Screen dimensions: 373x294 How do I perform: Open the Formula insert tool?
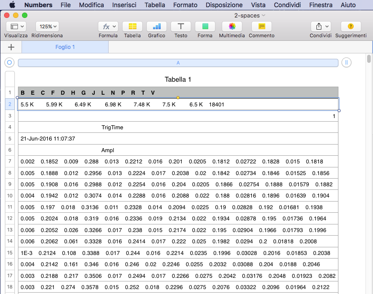coord(108,26)
